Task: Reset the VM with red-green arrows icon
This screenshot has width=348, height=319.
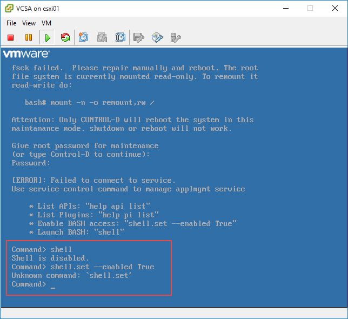Action: [x=65, y=37]
